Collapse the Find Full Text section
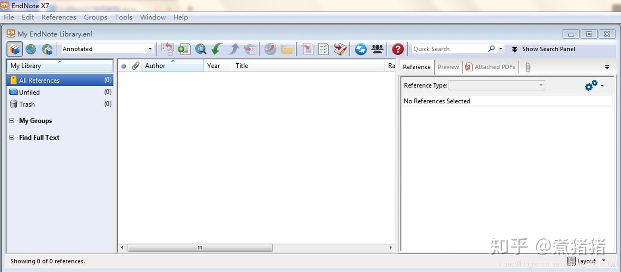Image resolution: width=621 pixels, height=272 pixels. point(12,138)
